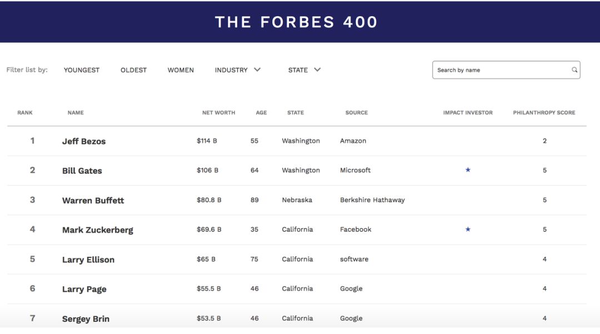Expand the State filter chevron
The height and width of the screenshot is (334, 600).
(317, 69)
